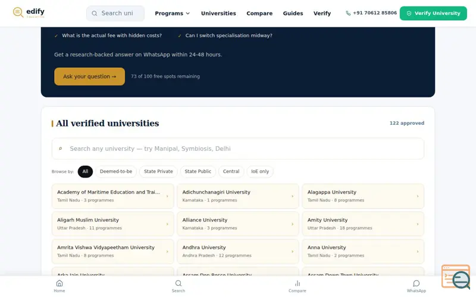Click Ask your question button
Image resolution: width=476 pixels, height=297 pixels.
pos(90,77)
